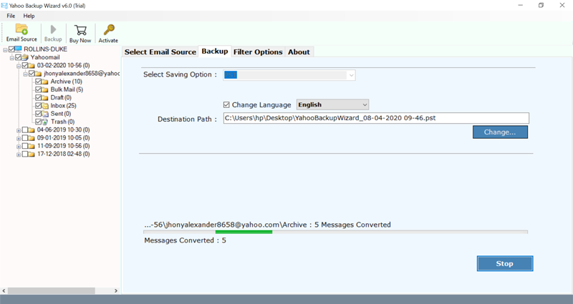
Task: Click the Yahoo Backup Wizard title bar icon
Action: click(4, 6)
